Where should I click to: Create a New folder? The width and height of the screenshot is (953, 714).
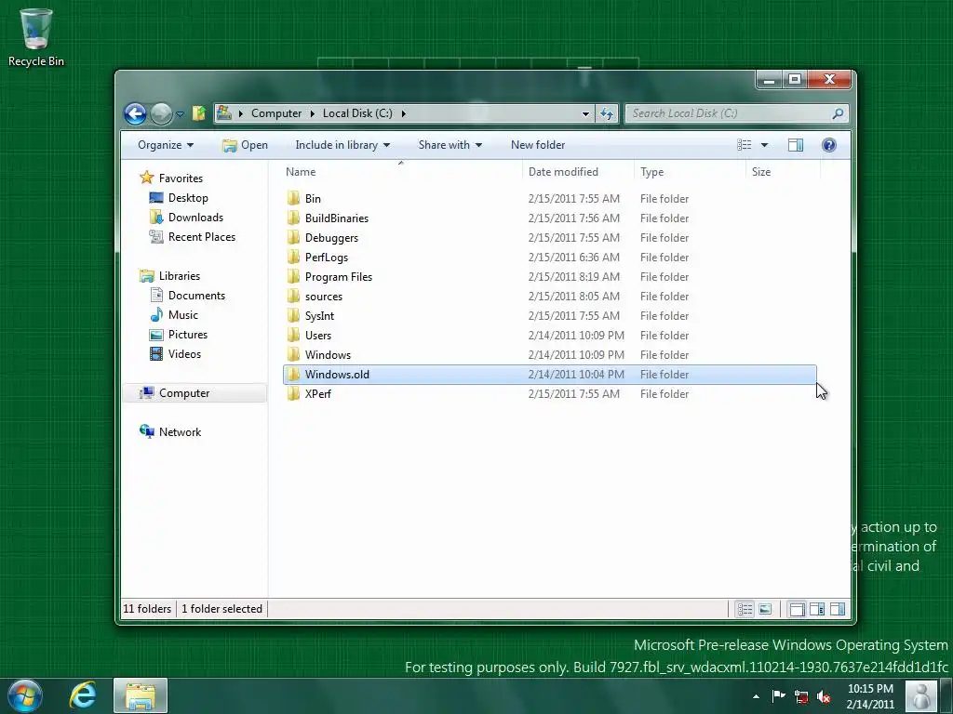click(x=538, y=145)
